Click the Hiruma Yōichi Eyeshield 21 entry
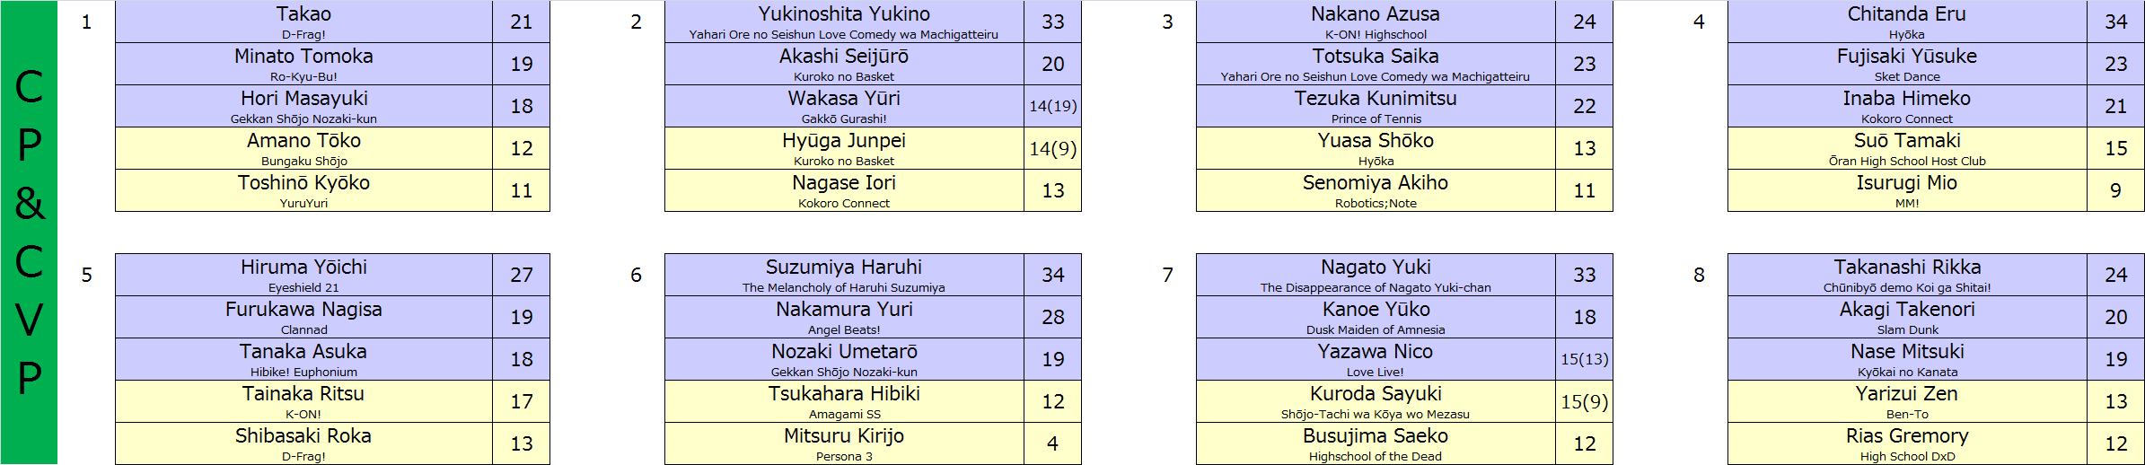Viewport: 2145px width, 465px height. (303, 275)
